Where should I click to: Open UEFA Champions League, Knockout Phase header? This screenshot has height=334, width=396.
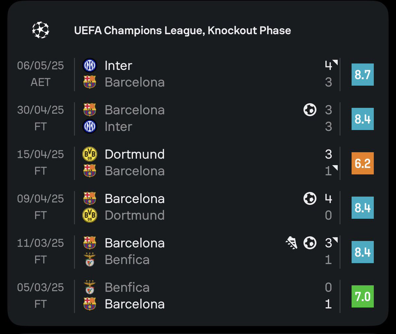[x=182, y=30]
